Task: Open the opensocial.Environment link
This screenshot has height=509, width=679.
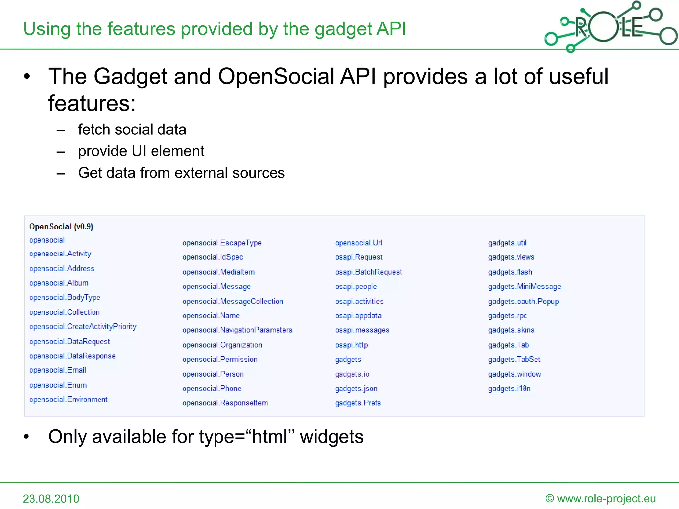Action: coord(68,400)
